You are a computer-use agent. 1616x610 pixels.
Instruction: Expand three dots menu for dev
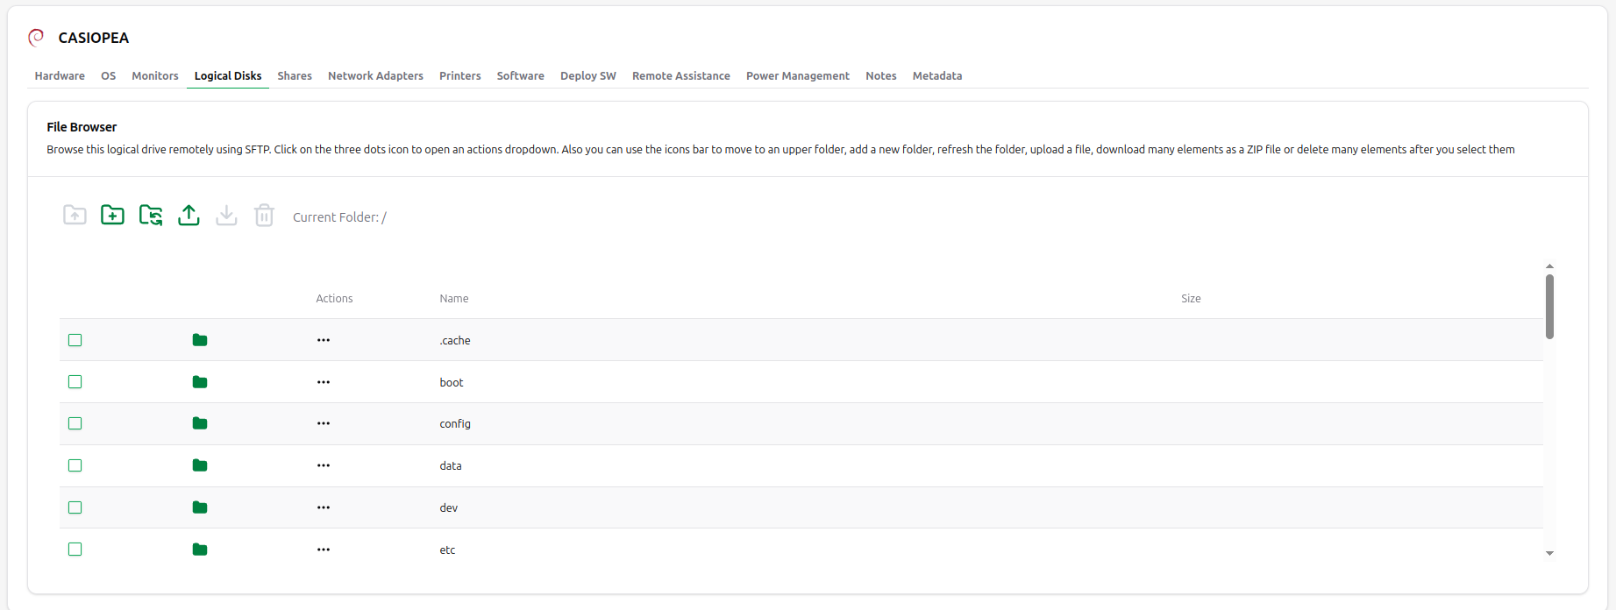pos(324,507)
